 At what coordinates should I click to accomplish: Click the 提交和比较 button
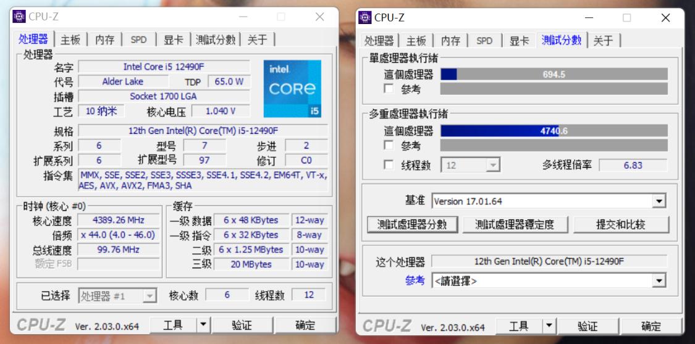tap(621, 224)
